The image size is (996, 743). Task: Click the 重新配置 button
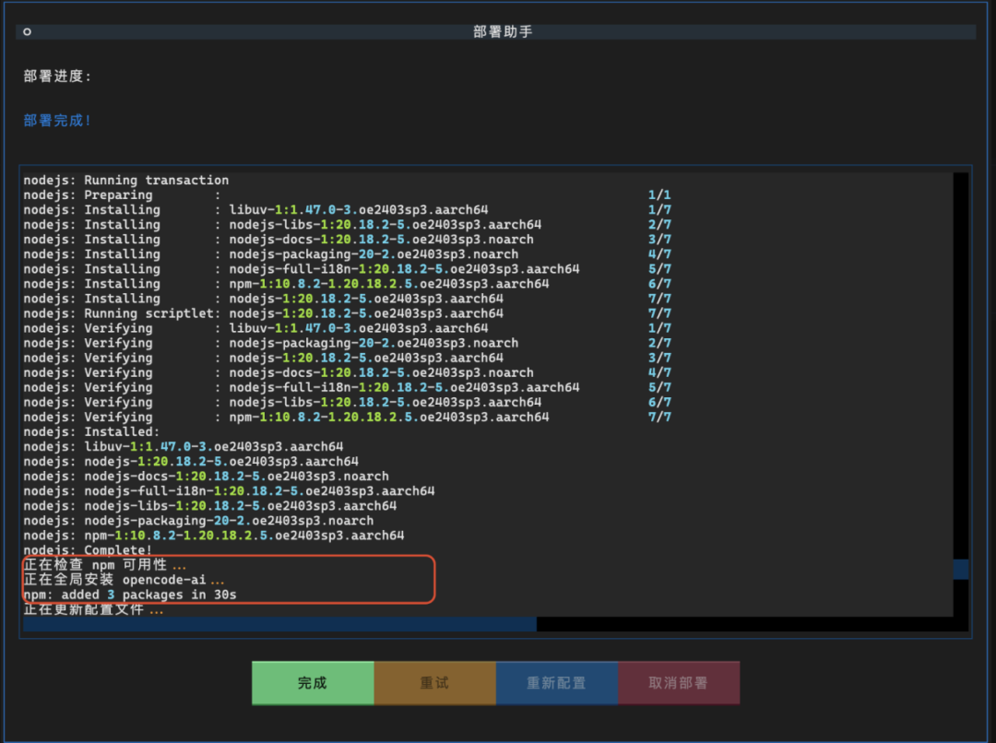tap(556, 683)
